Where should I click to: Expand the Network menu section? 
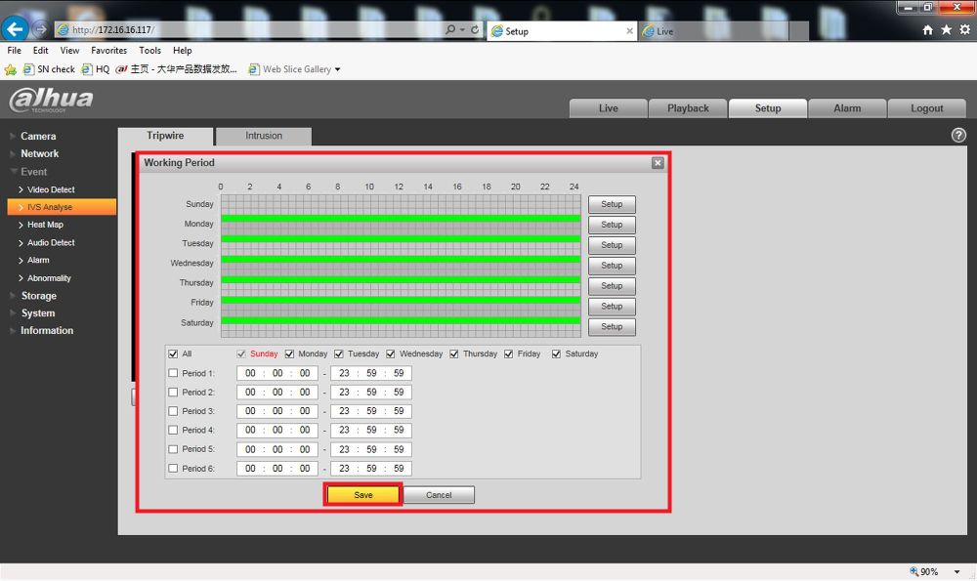39,153
